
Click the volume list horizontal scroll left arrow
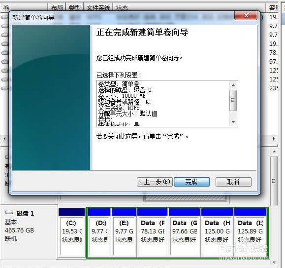[x=5, y=139]
